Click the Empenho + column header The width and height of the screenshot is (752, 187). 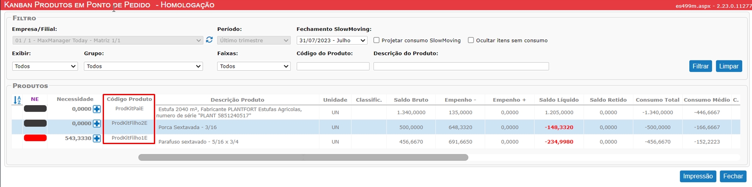(x=509, y=100)
